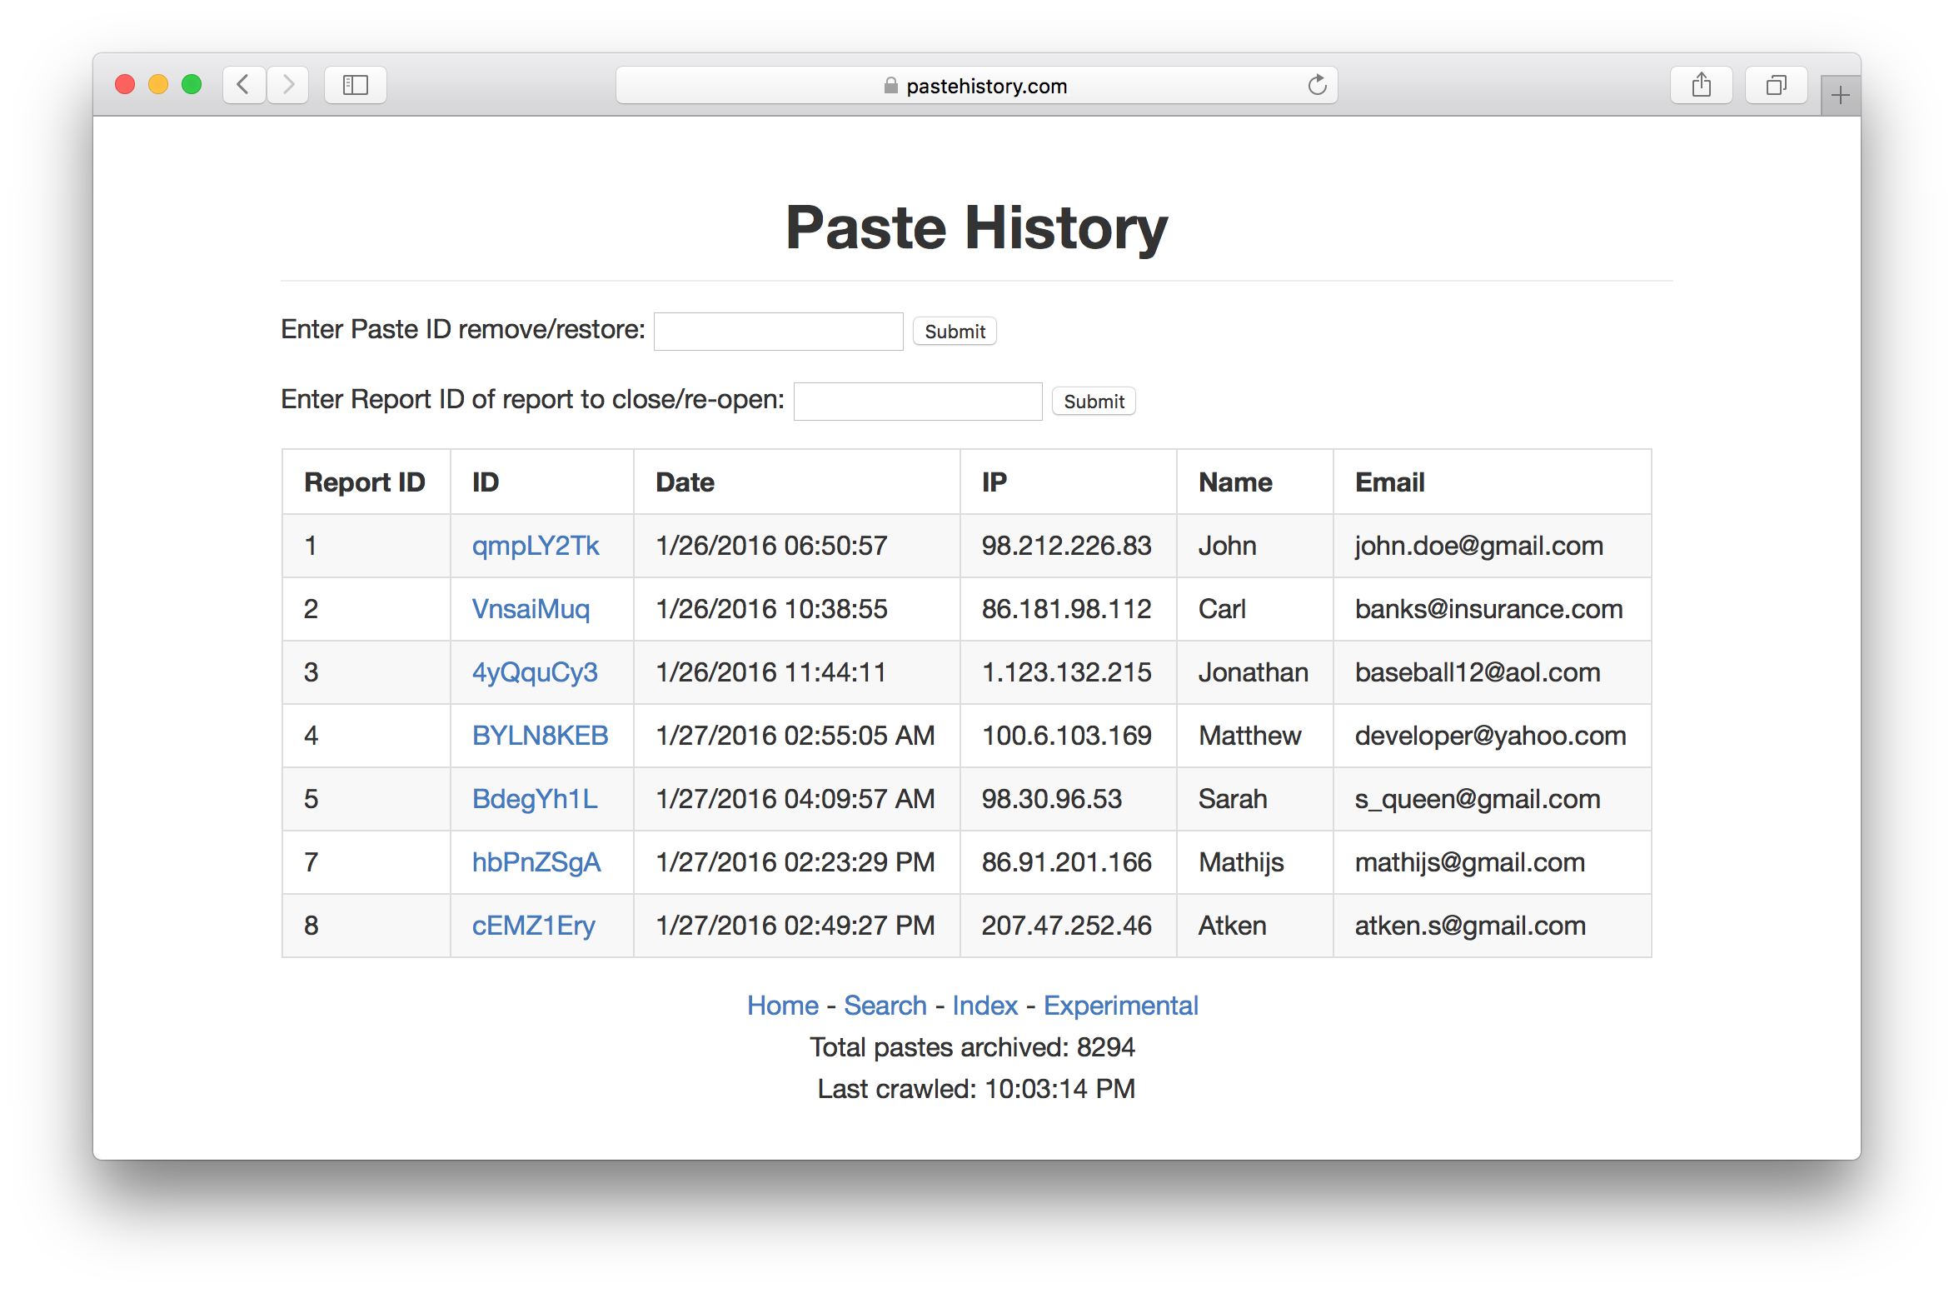Open paste link qmpLY2Tk
This screenshot has height=1293, width=1954.
tap(536, 546)
